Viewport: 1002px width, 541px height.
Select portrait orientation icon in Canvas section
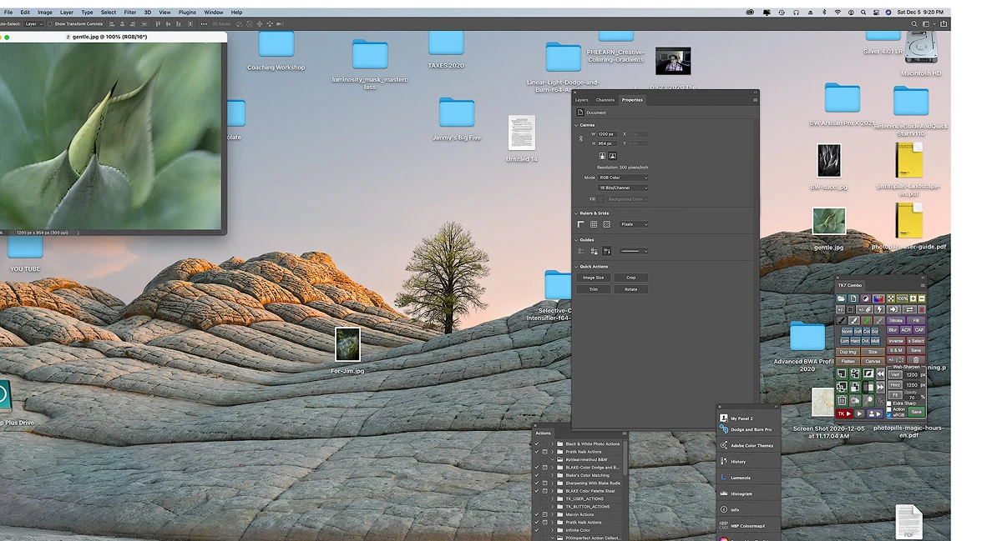pyautogui.click(x=602, y=156)
